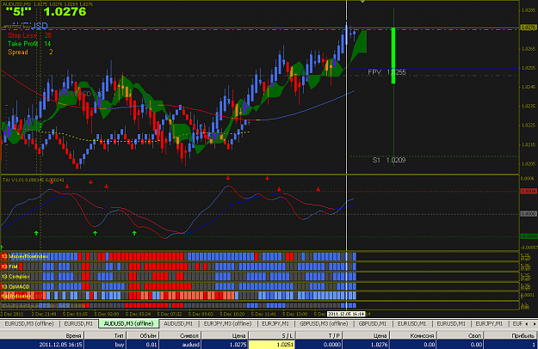Select the 'audusd' symbol cell
The height and width of the screenshot is (349, 538).
pyautogui.click(x=180, y=345)
